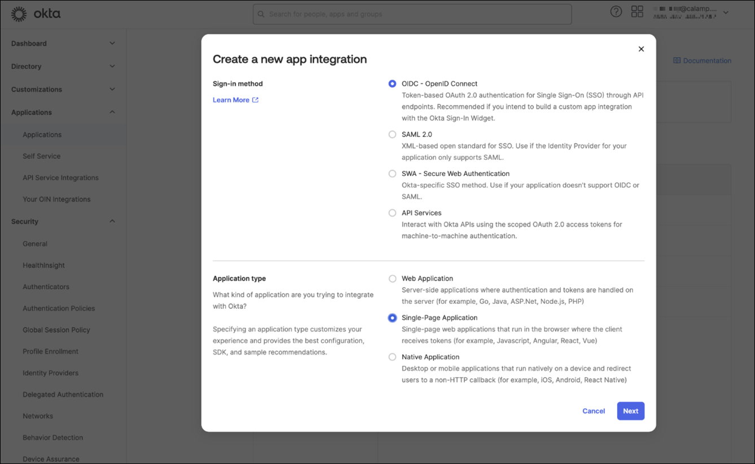Choose Native Application type
Viewport: 755px width, 464px height.
[x=392, y=357]
